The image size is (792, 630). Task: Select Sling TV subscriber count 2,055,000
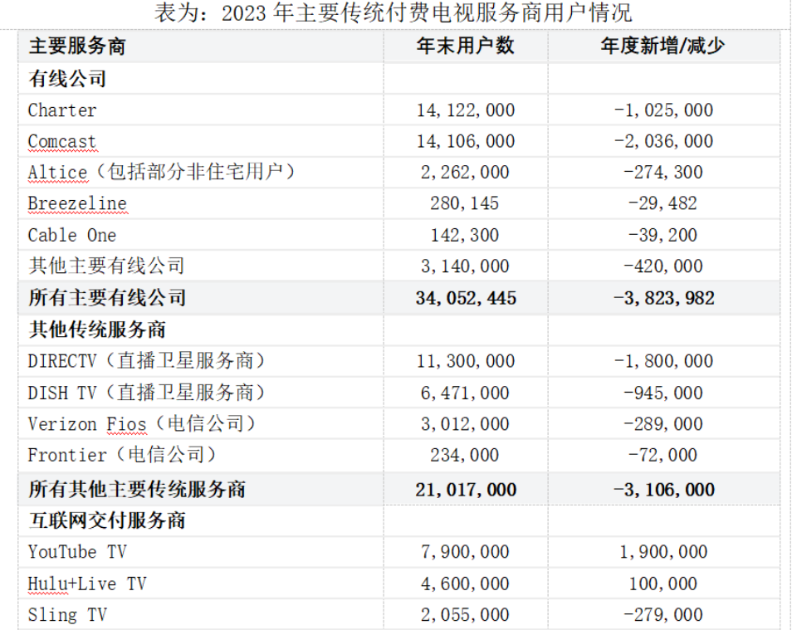[x=465, y=615]
